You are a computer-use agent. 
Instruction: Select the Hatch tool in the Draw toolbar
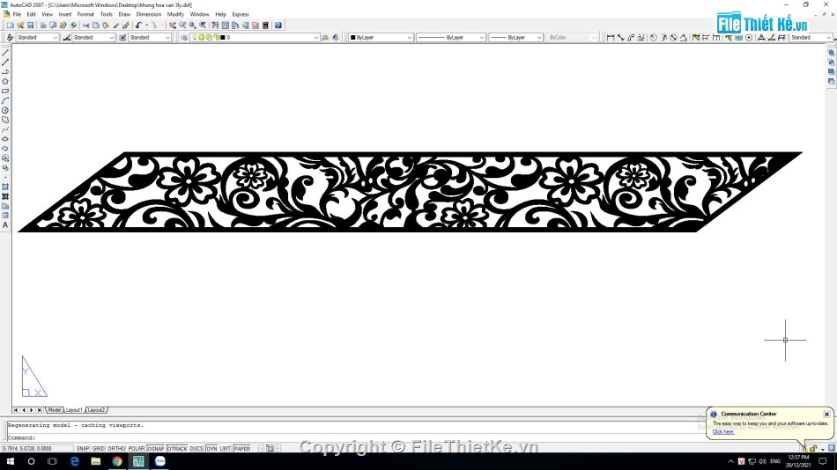point(5,187)
